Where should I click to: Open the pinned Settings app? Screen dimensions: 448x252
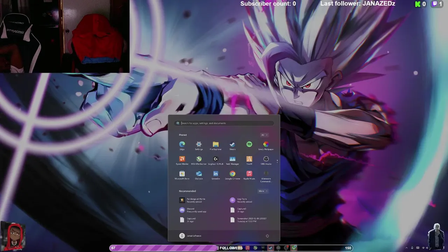coord(199,146)
